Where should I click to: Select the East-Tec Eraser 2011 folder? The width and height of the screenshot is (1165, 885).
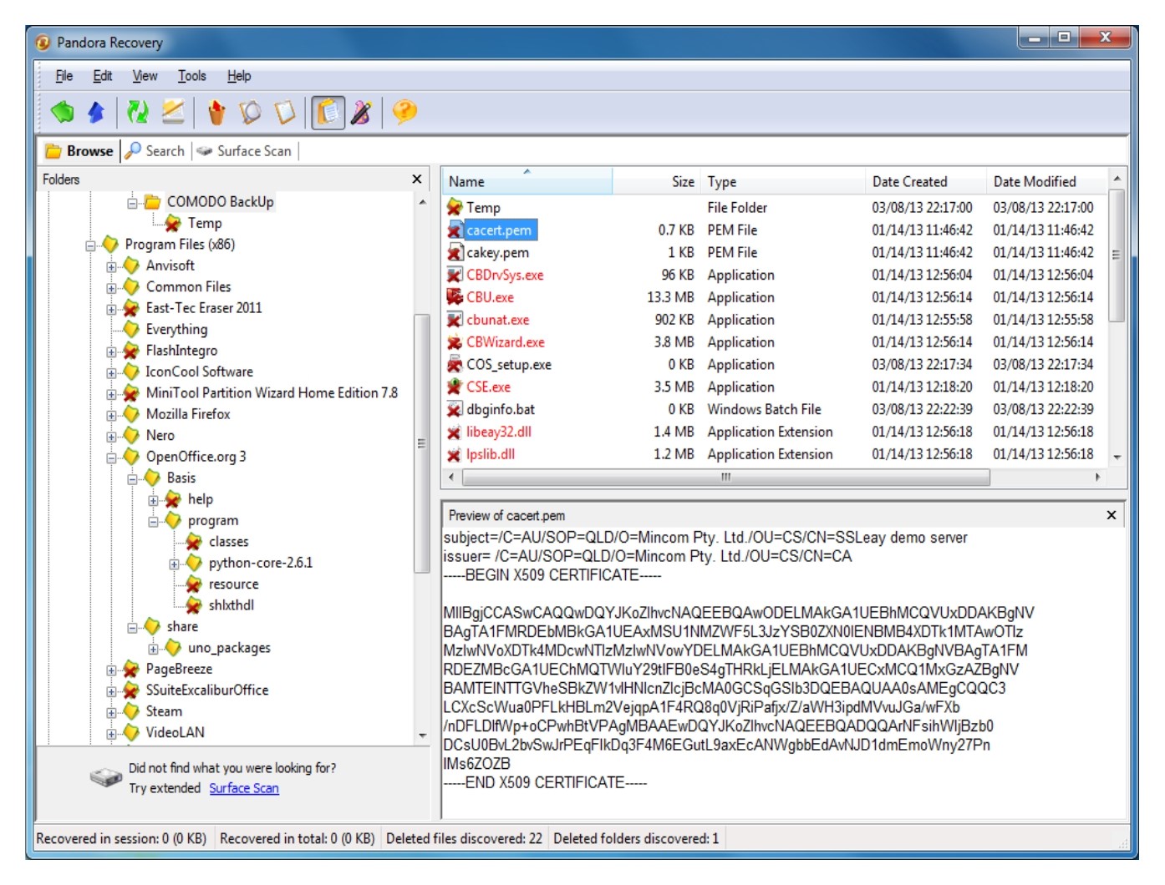tap(204, 308)
